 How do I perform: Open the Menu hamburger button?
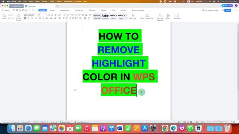click(x=6, y=10)
